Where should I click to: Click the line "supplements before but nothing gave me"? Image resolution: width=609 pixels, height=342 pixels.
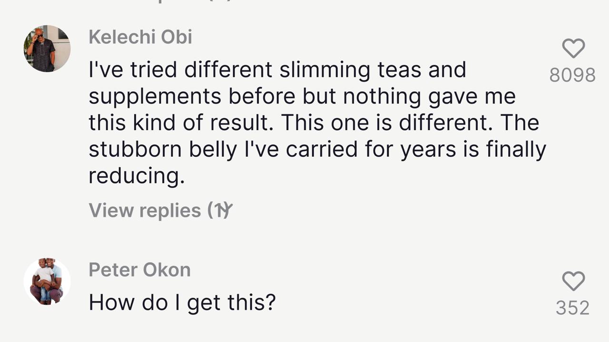click(302, 96)
